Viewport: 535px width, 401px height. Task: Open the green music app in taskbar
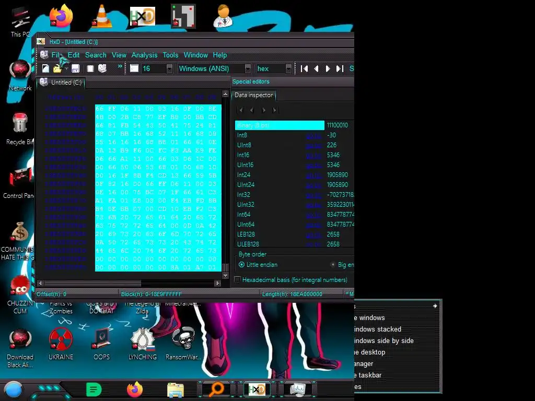coord(94,390)
